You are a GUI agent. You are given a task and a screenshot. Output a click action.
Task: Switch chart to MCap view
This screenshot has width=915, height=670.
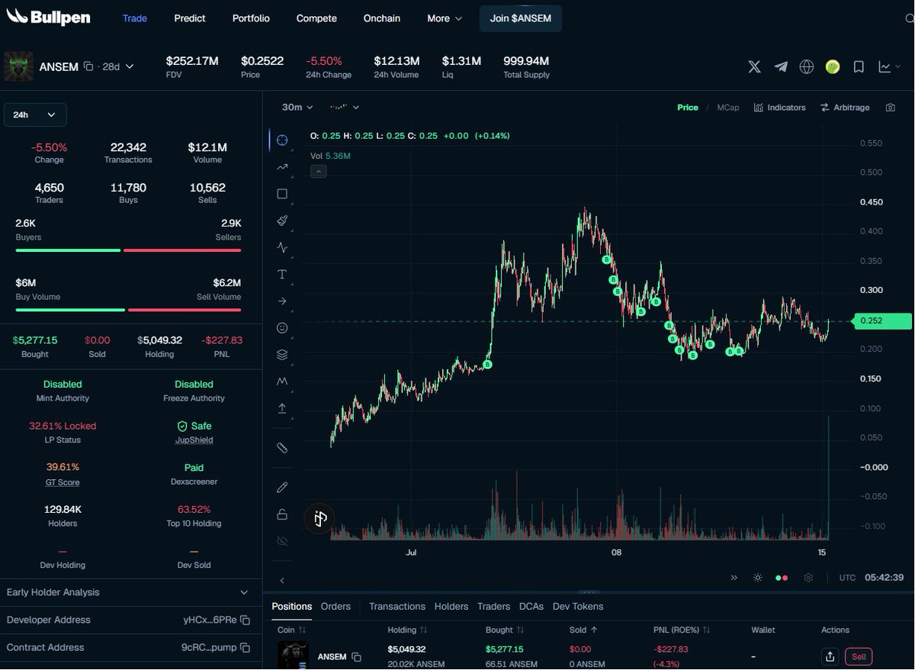point(728,108)
